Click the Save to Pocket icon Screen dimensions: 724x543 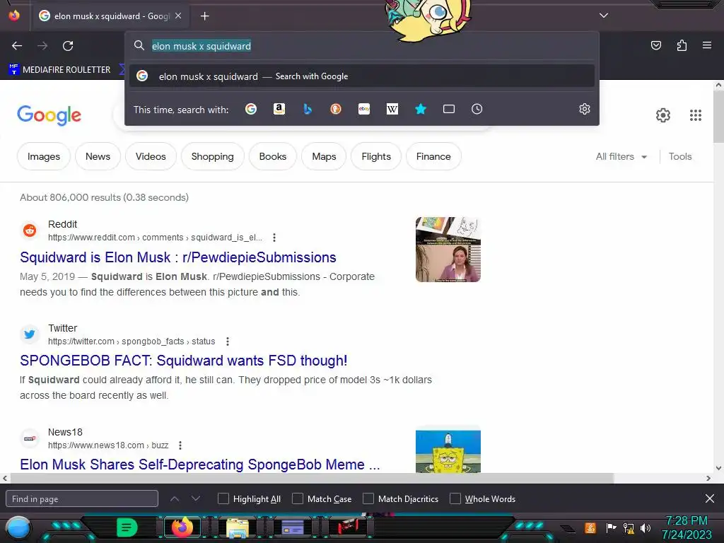655,45
